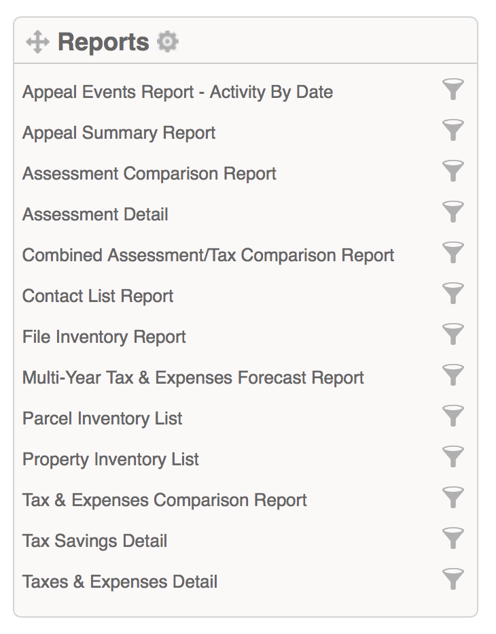Filter the Parcel Inventory List

pyautogui.click(x=453, y=416)
